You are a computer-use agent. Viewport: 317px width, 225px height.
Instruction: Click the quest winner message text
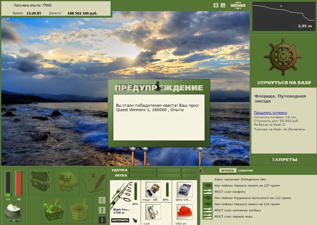(158, 108)
